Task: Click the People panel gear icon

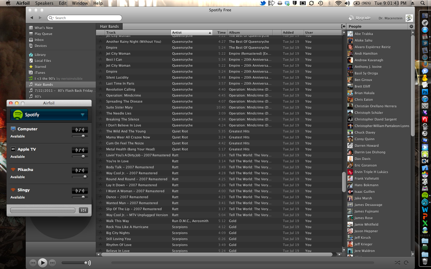Action: [411, 27]
